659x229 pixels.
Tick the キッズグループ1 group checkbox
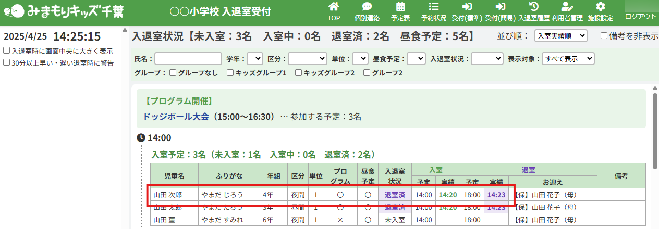tap(230, 73)
